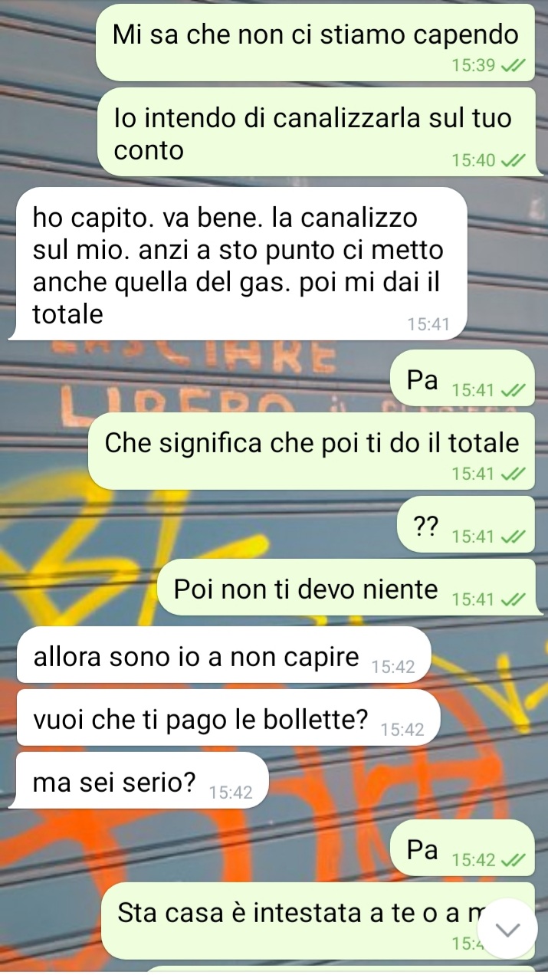Tap read ticks on 'Poi non ti devo niente'
This screenshot has width=548, height=975.
click(x=514, y=600)
